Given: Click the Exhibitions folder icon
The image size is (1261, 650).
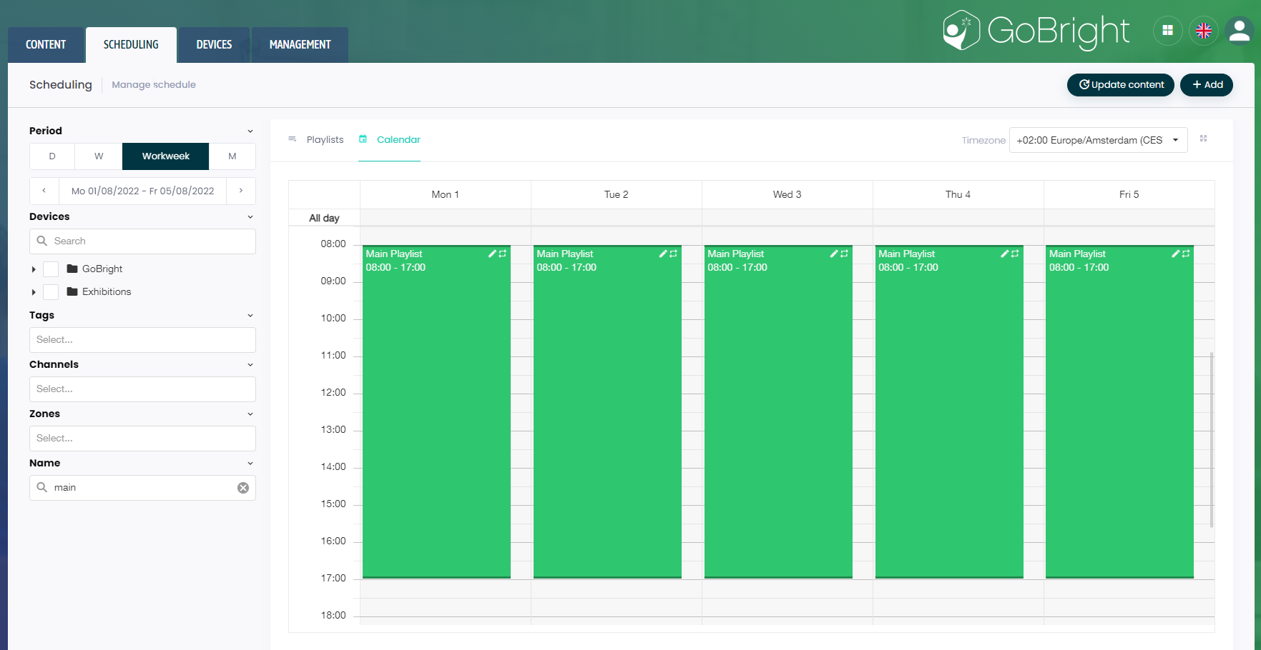Looking at the screenshot, I should (72, 291).
